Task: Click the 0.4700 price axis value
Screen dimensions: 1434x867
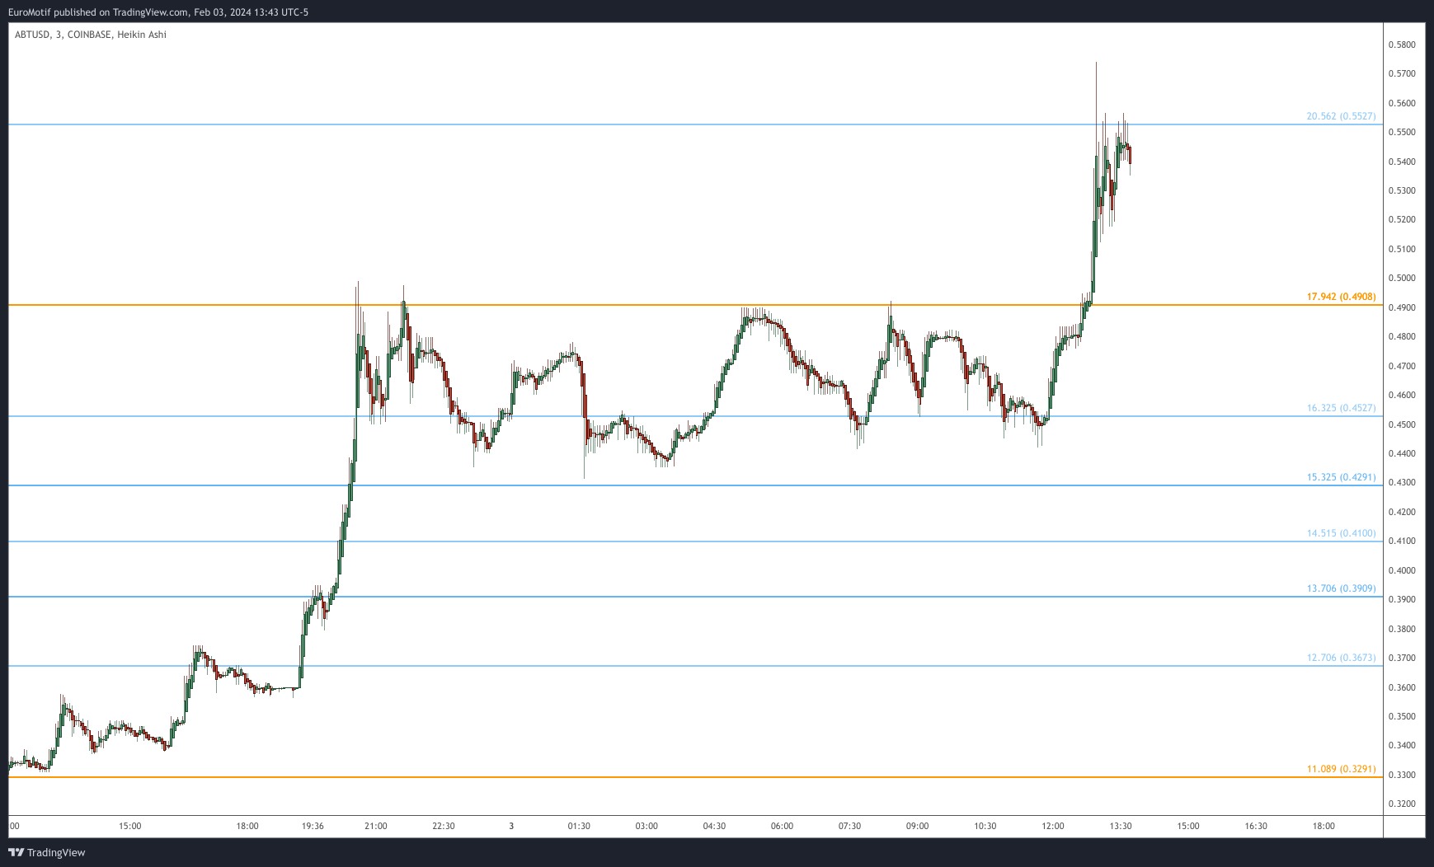Action: tap(1402, 366)
